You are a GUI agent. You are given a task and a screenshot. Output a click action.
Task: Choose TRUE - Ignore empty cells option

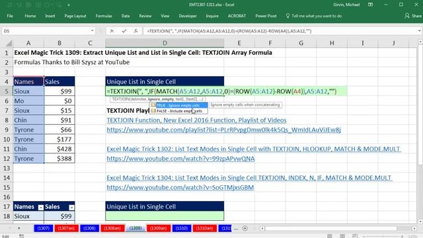coord(179,105)
